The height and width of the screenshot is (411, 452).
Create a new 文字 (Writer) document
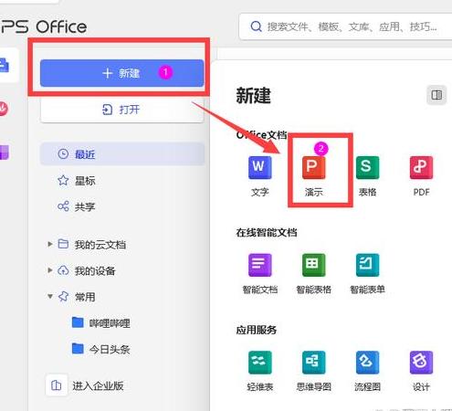(259, 176)
